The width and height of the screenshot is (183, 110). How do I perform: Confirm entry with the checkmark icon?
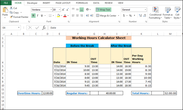click(x=37, y=28)
